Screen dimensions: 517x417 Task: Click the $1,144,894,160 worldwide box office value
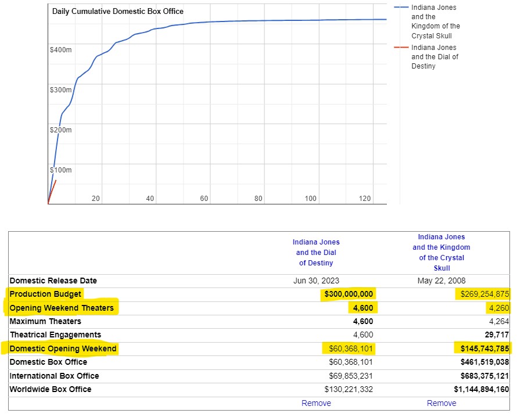(482, 389)
